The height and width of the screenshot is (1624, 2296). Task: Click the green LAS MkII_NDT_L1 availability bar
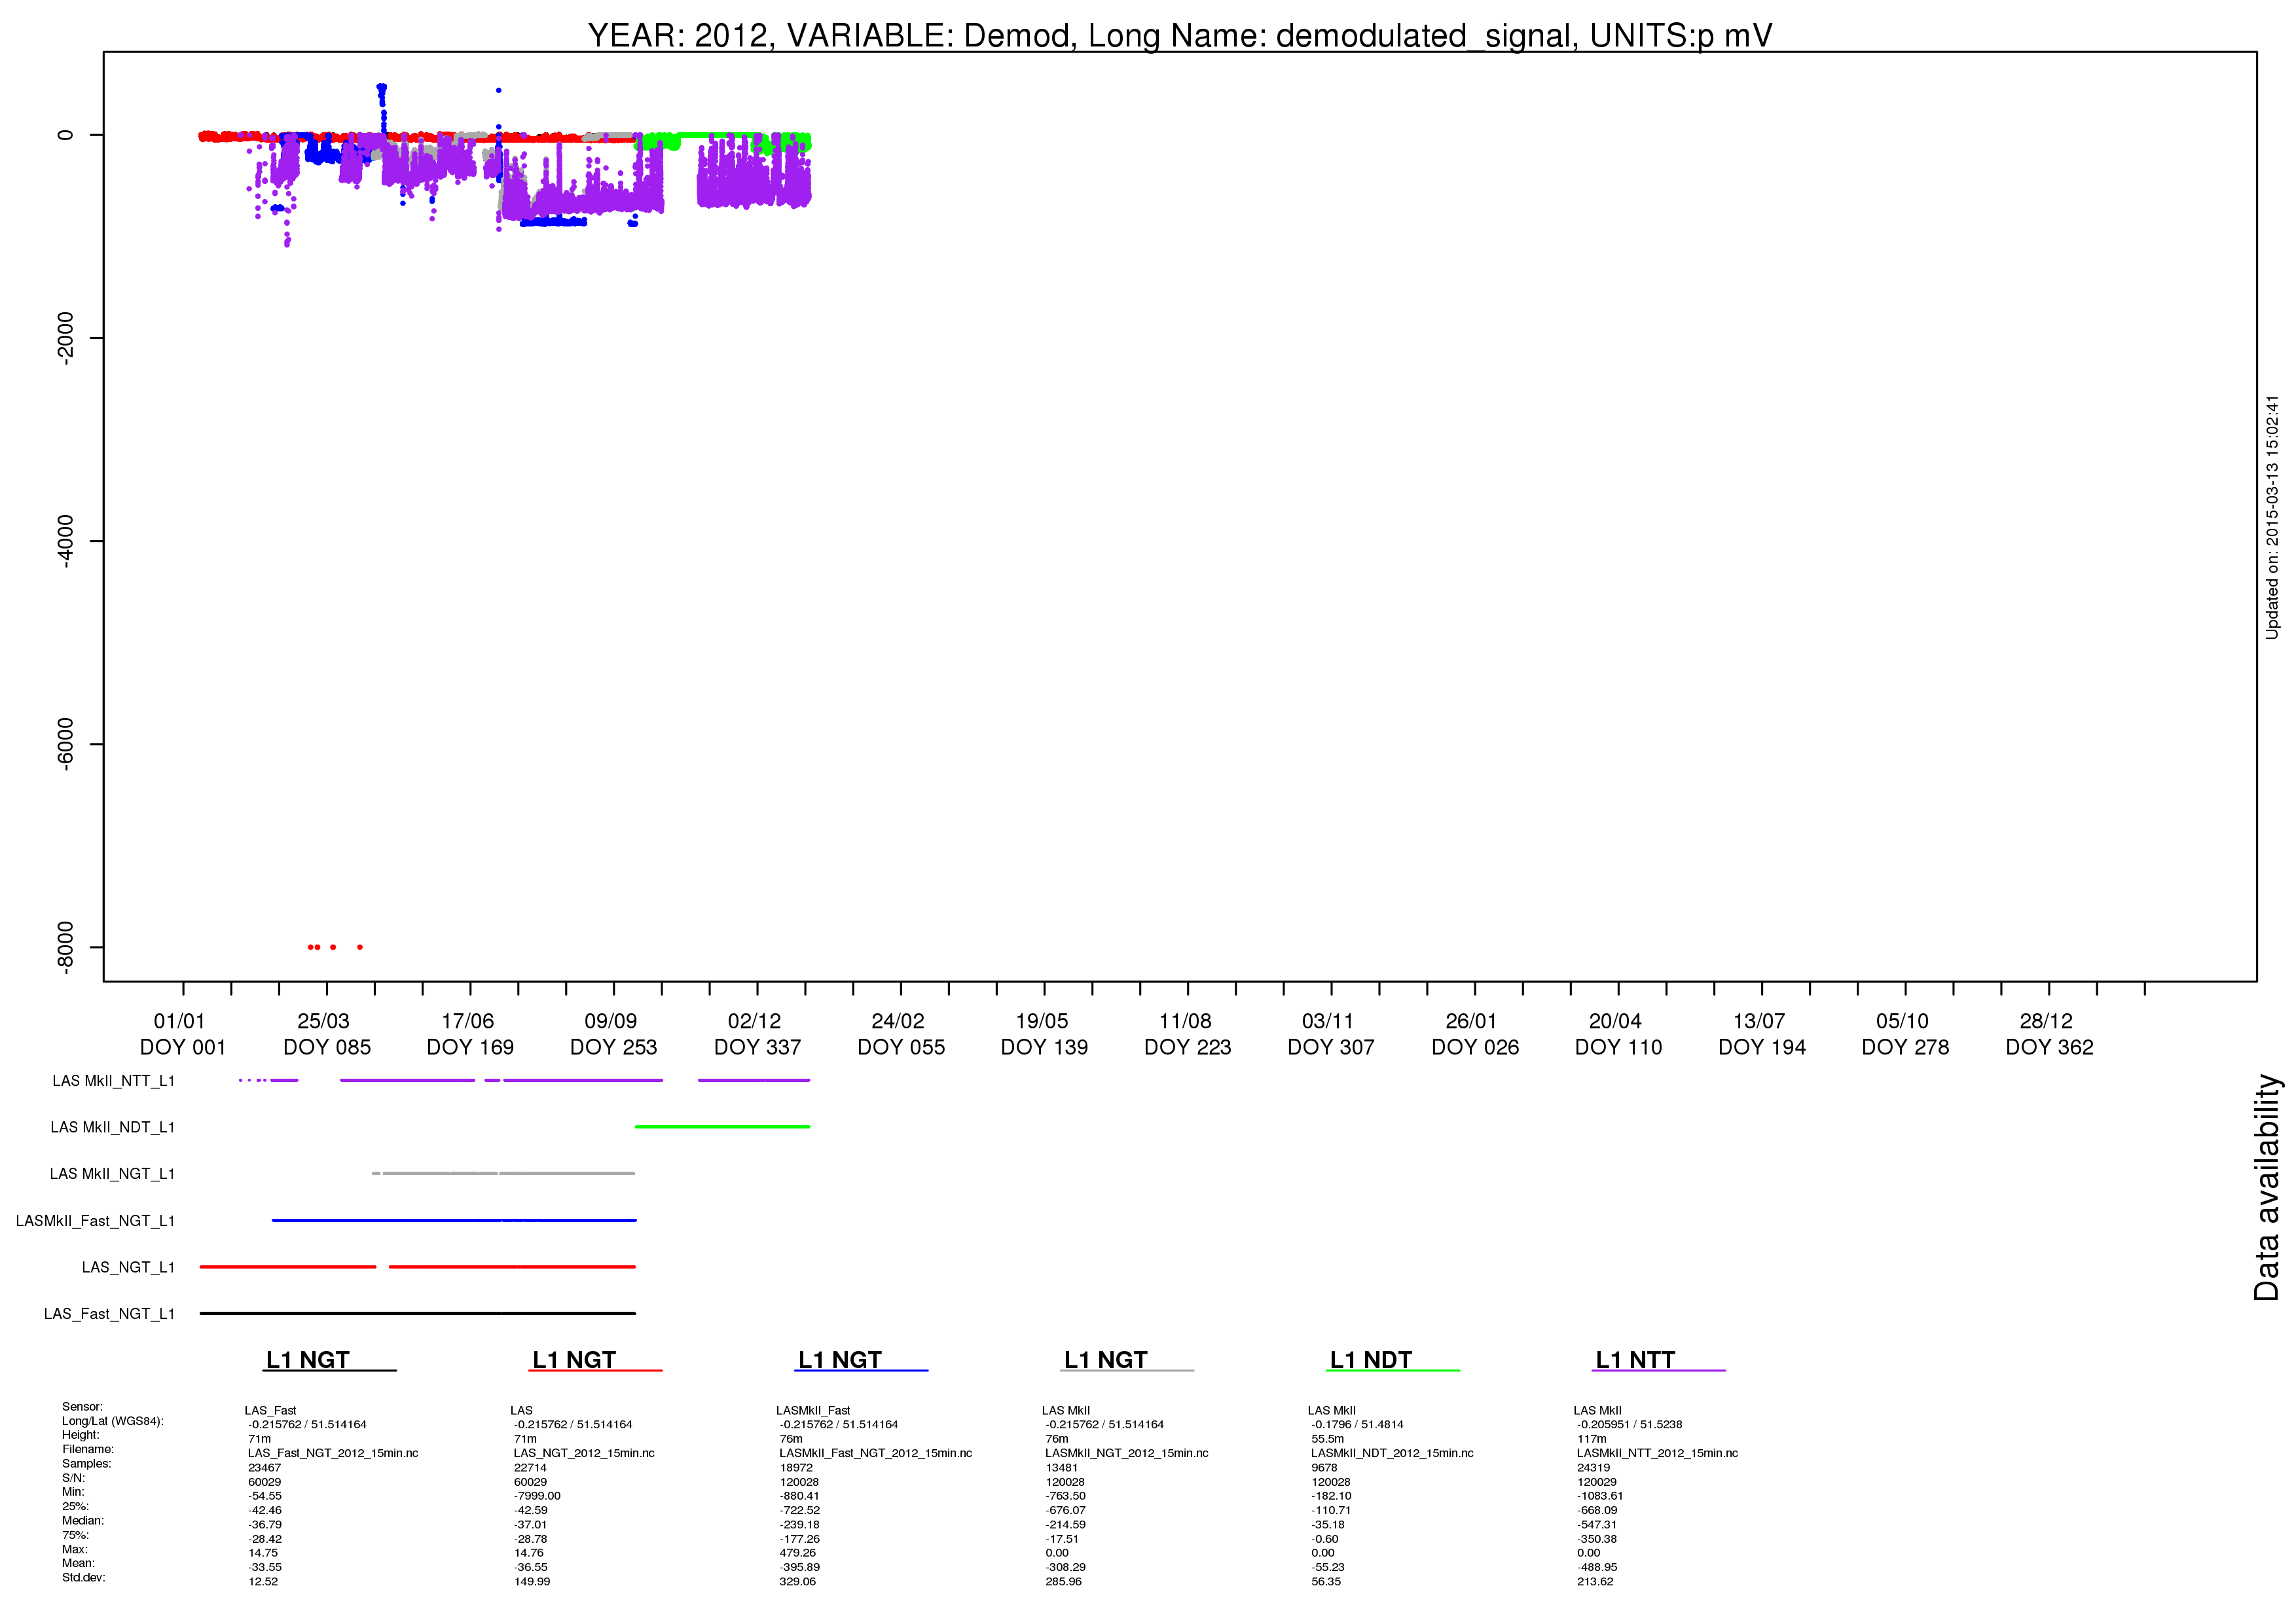pyautogui.click(x=722, y=1127)
